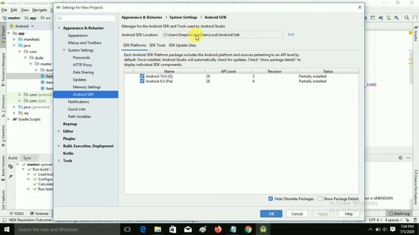Expand the Editor settings group
Screen dimensions: 419x235
pos(59,131)
